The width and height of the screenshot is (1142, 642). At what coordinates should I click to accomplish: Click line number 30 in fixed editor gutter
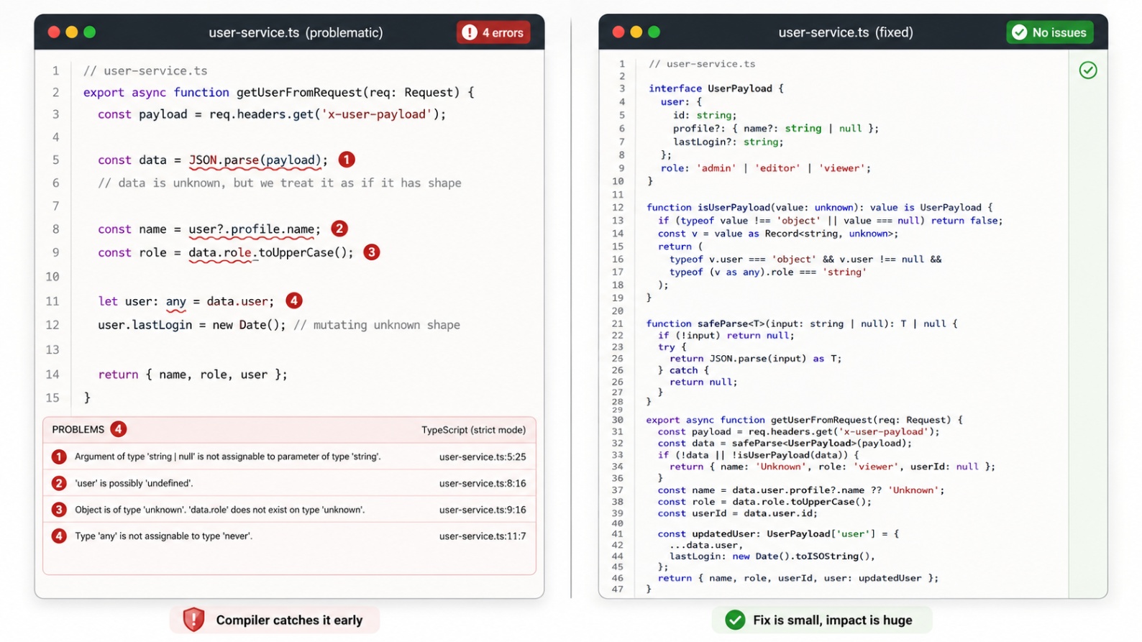[618, 420]
